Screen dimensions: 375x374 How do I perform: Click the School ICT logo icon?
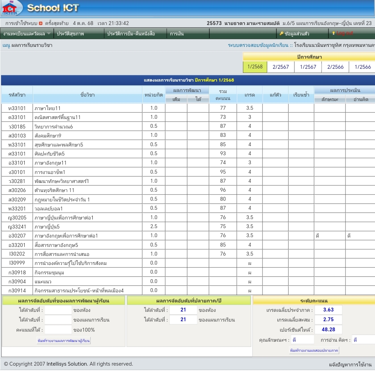(x=10, y=8)
